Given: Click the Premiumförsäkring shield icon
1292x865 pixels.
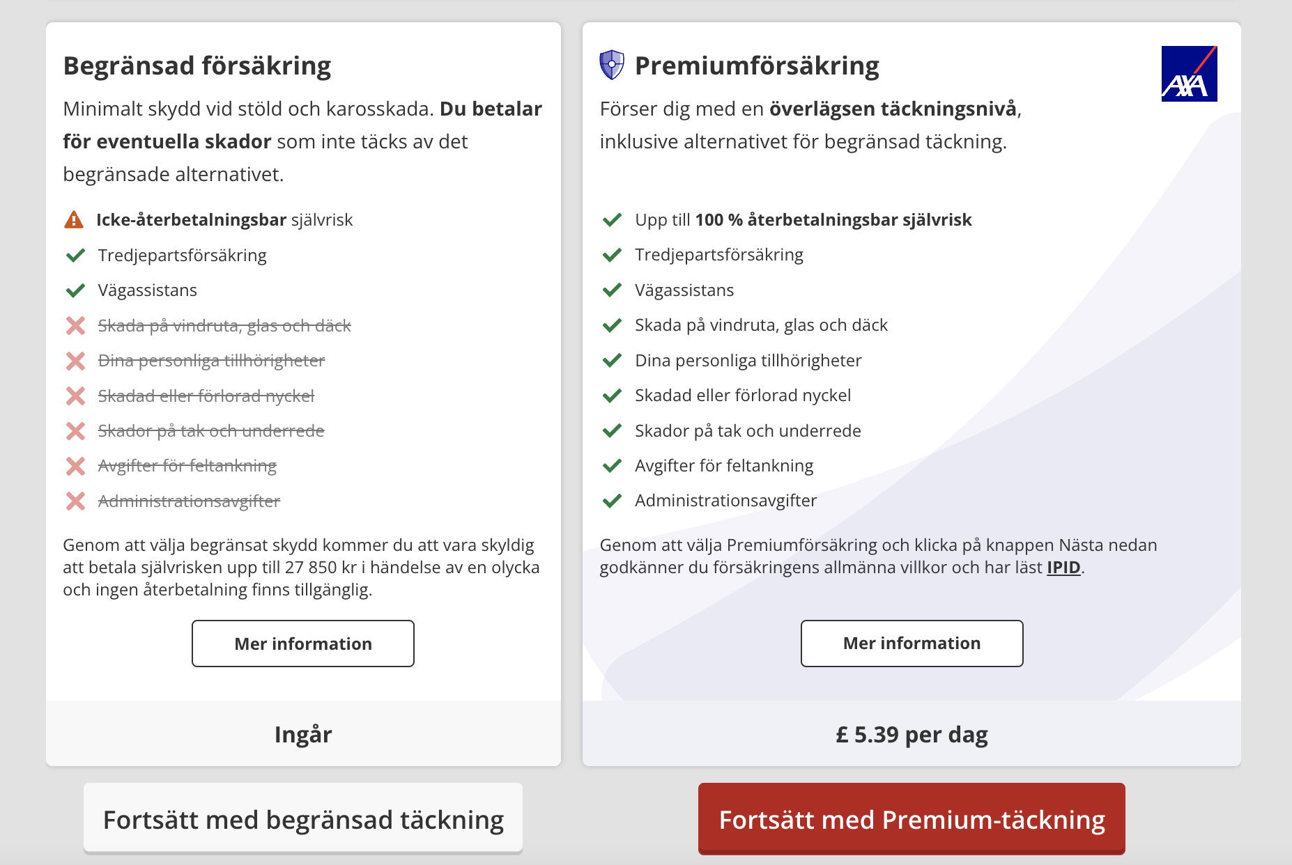Looking at the screenshot, I should click(611, 65).
